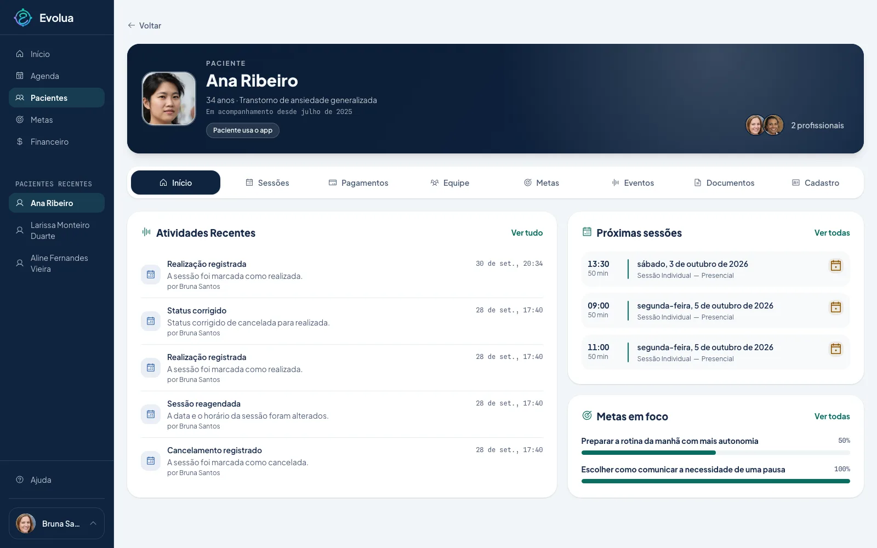Click the Ajuda question mark icon
The image size is (877, 548).
pyautogui.click(x=20, y=480)
